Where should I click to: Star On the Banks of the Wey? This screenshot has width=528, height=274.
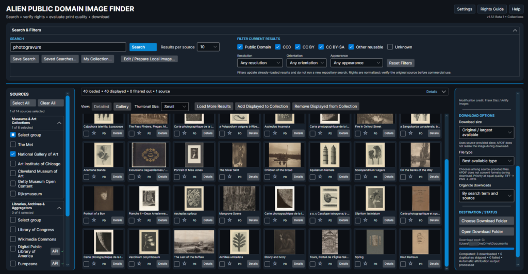tap(410, 177)
